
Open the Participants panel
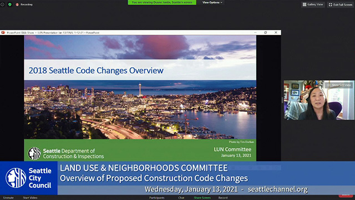tap(156, 198)
